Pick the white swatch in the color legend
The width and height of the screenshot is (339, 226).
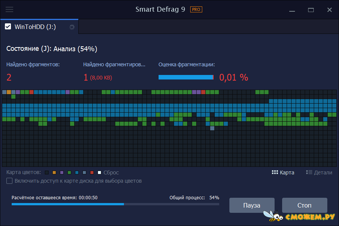click(x=99, y=173)
